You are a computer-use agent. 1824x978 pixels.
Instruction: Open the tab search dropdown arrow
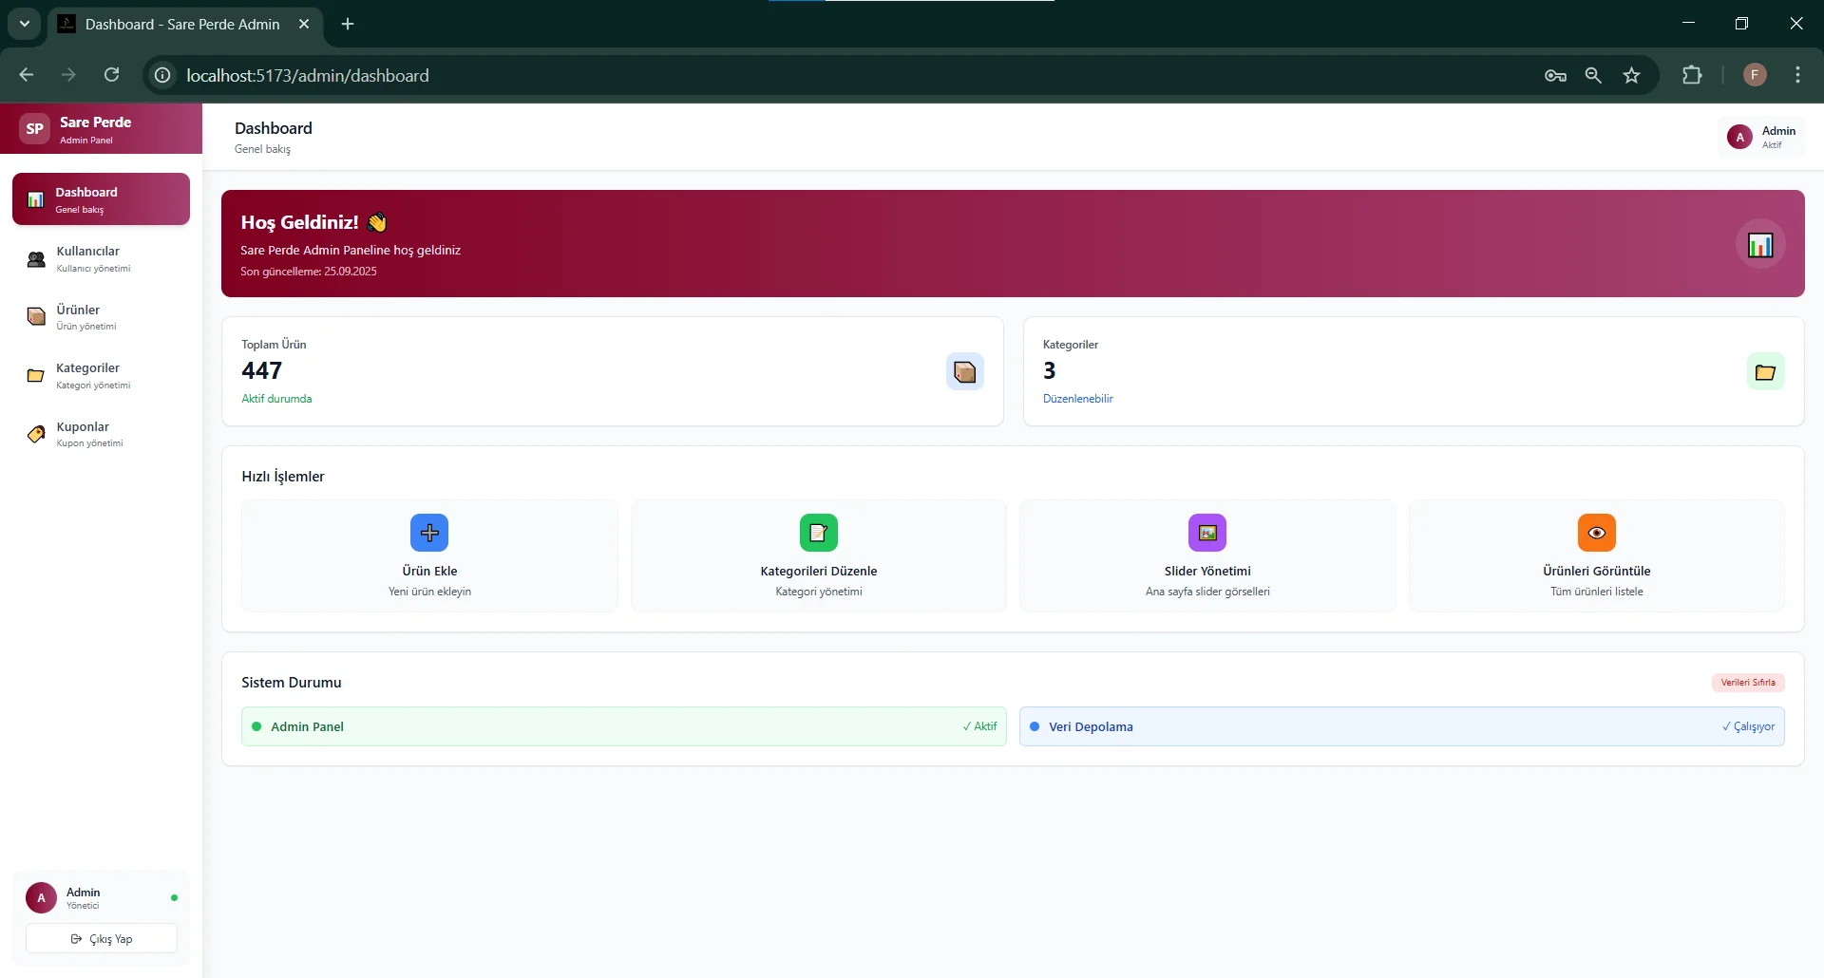click(x=25, y=24)
